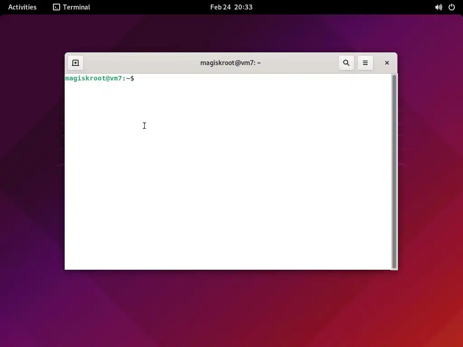
Task: Open the clock showing Feb 24 20:33
Action: coord(231,7)
